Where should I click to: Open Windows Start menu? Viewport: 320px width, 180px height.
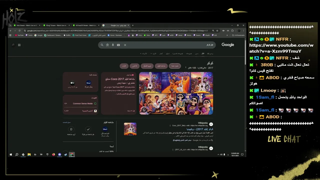click(x=11, y=155)
